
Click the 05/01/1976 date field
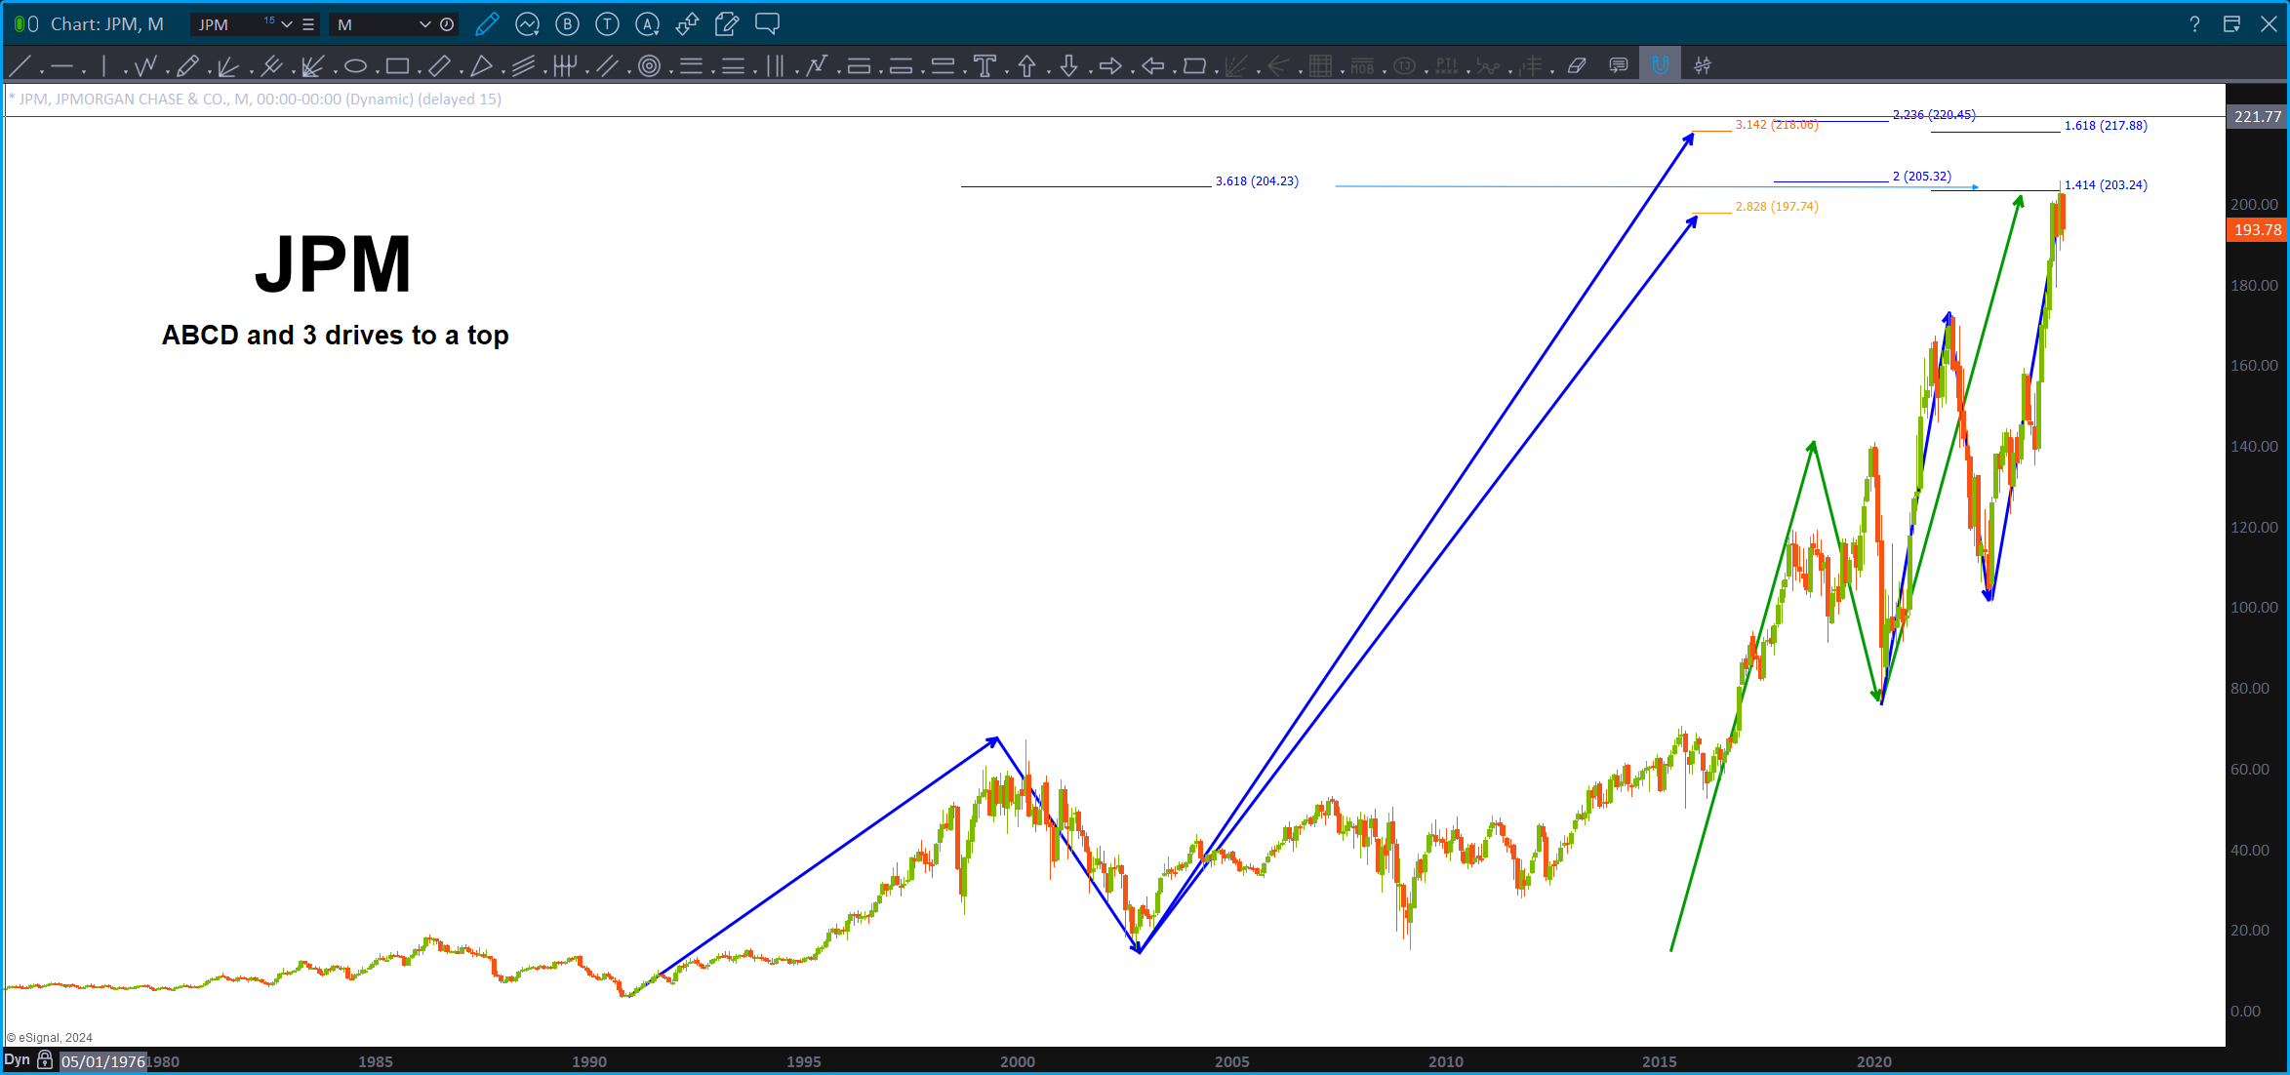tap(102, 1061)
